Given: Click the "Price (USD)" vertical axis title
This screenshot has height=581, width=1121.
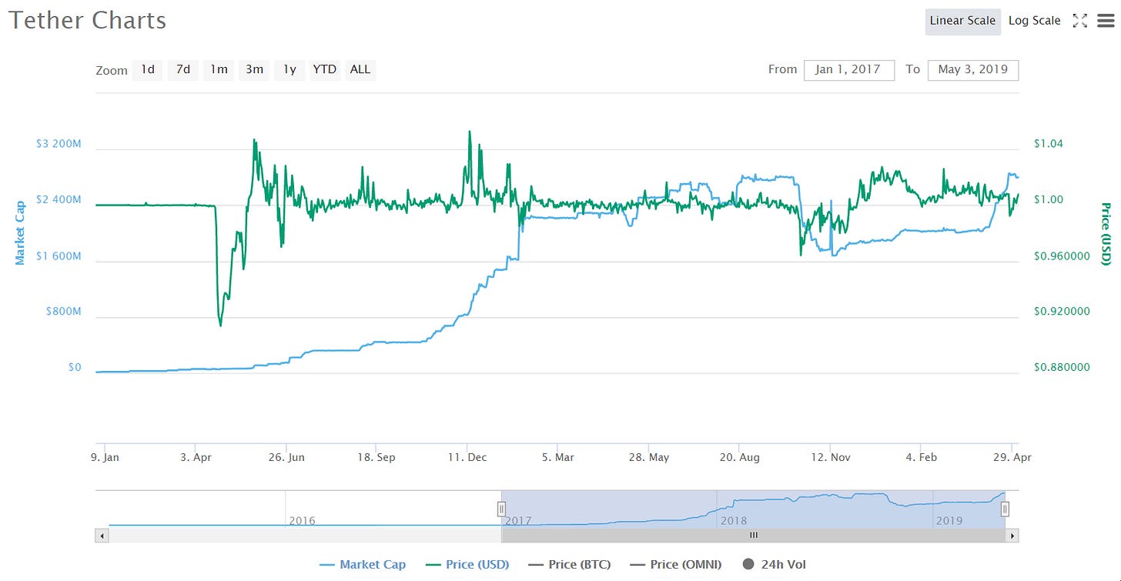Looking at the screenshot, I should pyautogui.click(x=1106, y=234).
